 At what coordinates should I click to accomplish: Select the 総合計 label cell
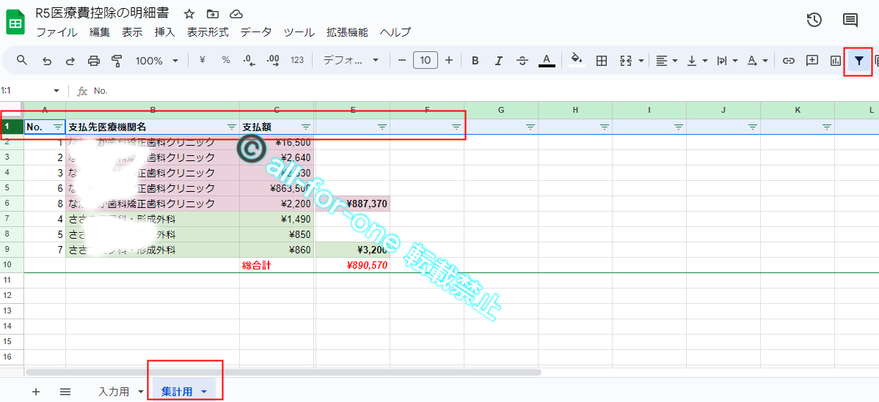[x=277, y=265]
